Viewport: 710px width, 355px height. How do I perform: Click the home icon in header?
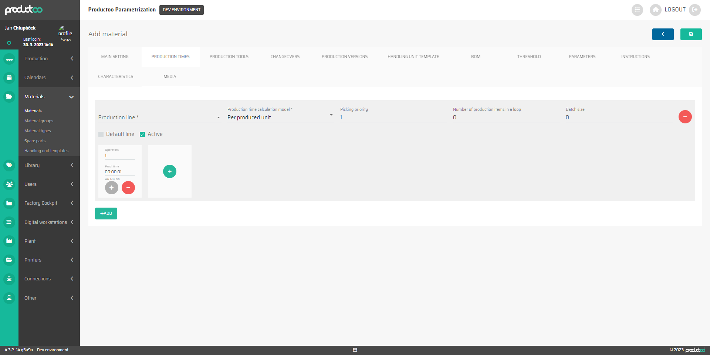click(x=655, y=10)
